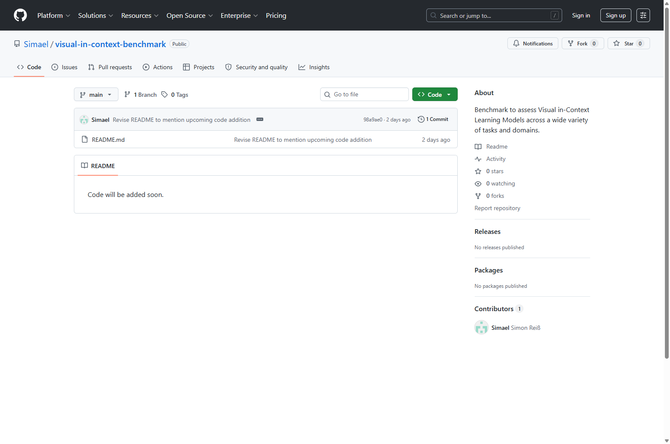
Task: Open Simael Simon Reiß contributor link
Action: (516, 328)
